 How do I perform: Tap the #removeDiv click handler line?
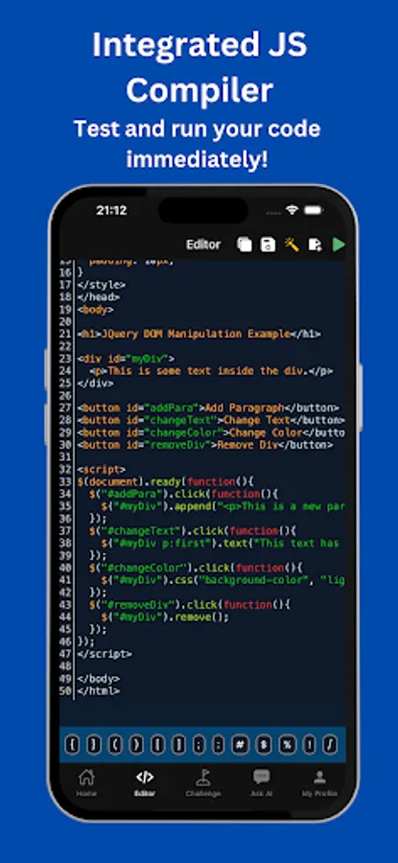click(190, 605)
